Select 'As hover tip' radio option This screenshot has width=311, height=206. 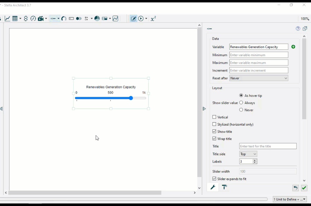coord(241,96)
